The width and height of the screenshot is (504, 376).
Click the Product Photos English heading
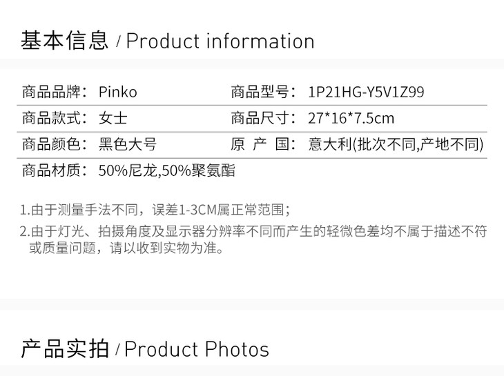(x=197, y=350)
